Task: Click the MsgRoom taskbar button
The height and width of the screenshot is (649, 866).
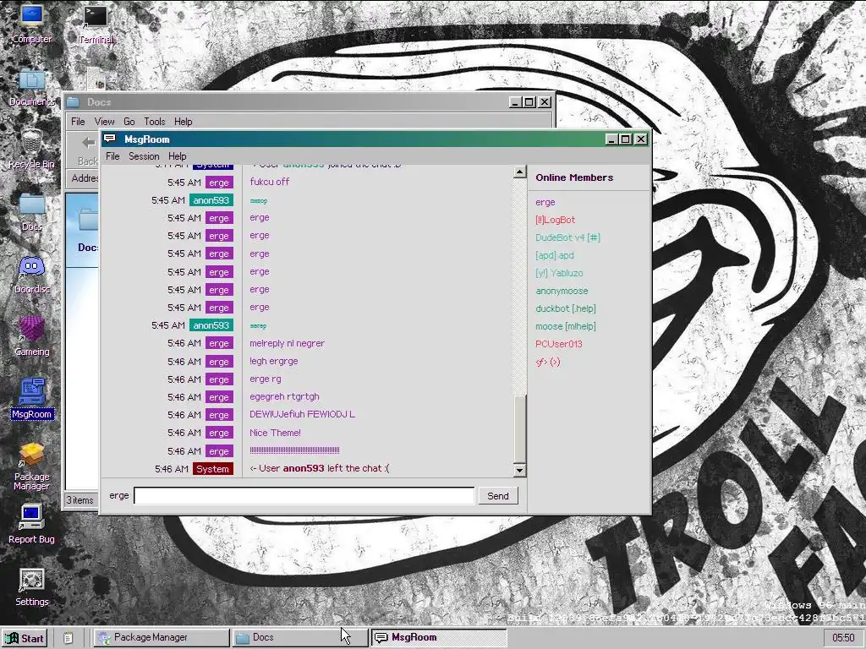Action: point(439,637)
